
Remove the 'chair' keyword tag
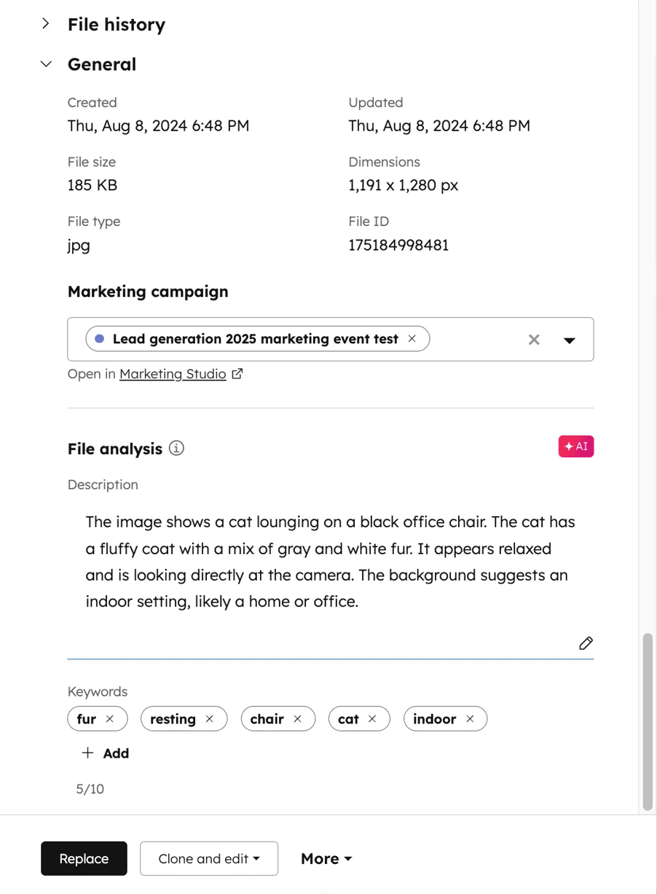(298, 718)
